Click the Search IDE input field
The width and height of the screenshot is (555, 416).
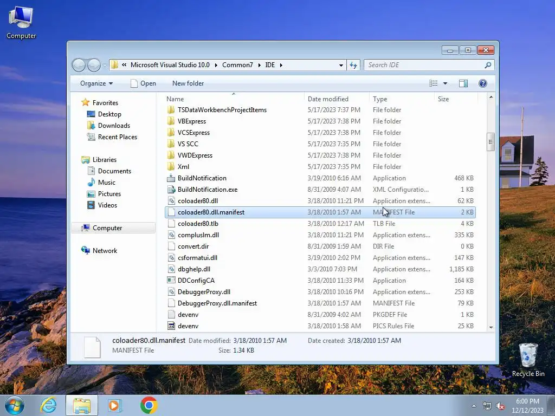tap(424, 65)
